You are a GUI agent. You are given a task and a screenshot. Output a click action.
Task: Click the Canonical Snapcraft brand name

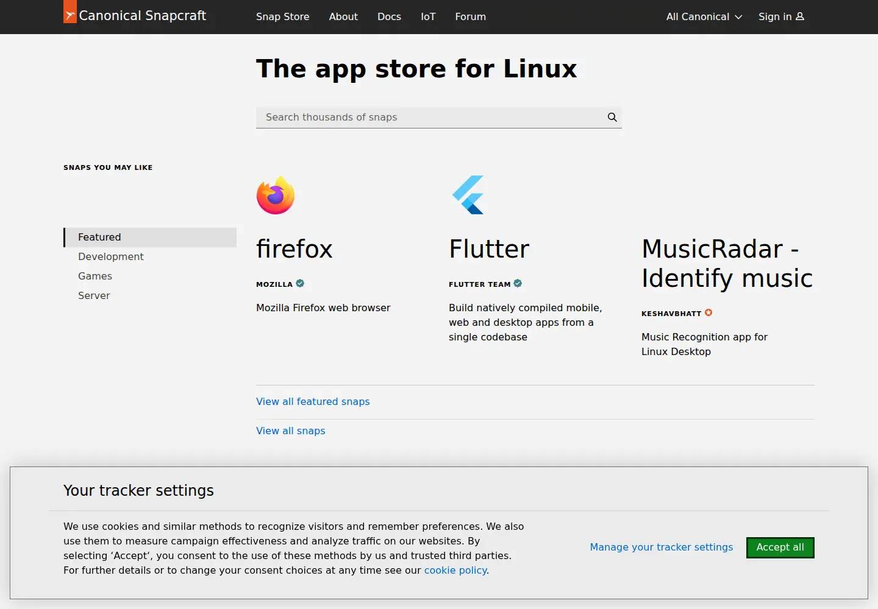pyautogui.click(x=143, y=16)
